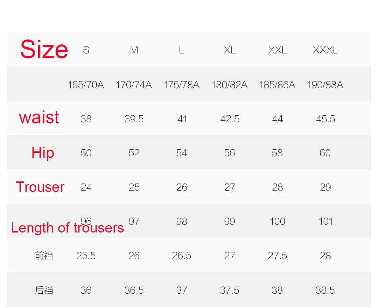
Task: Click trousers length value 101
Action: (x=325, y=221)
